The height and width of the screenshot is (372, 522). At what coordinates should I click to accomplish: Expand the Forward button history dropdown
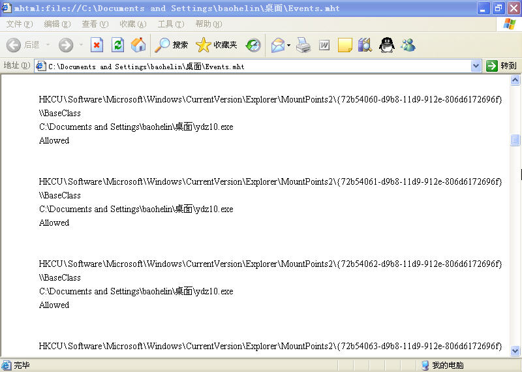(81, 44)
